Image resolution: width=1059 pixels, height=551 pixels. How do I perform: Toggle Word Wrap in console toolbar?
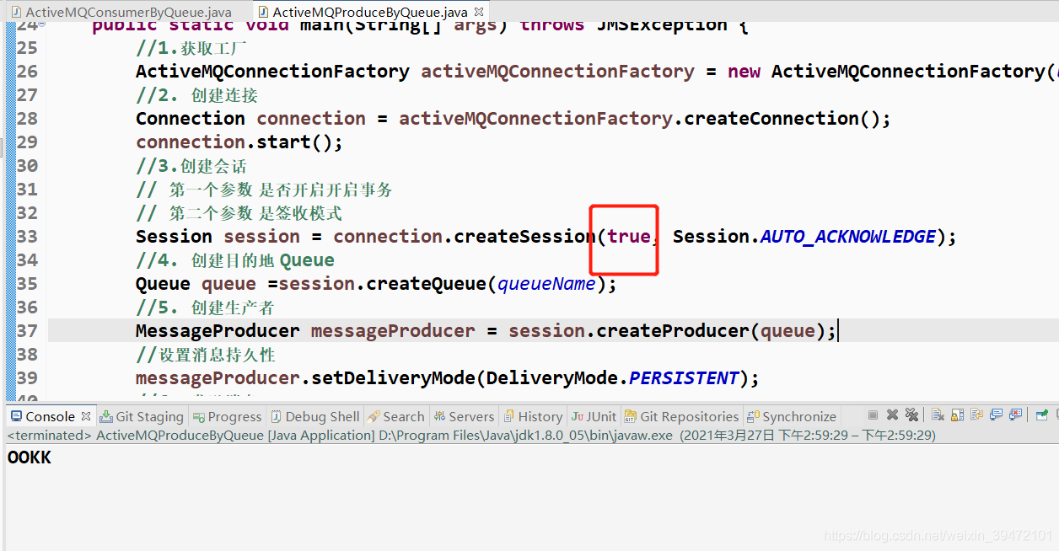tap(976, 415)
